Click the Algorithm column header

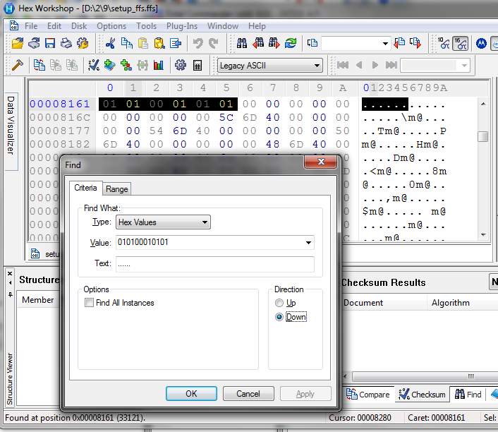(462, 303)
